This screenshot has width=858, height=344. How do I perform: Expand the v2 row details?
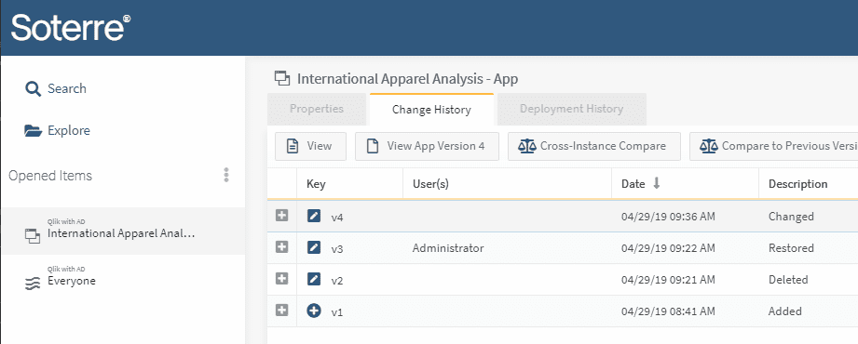281,279
